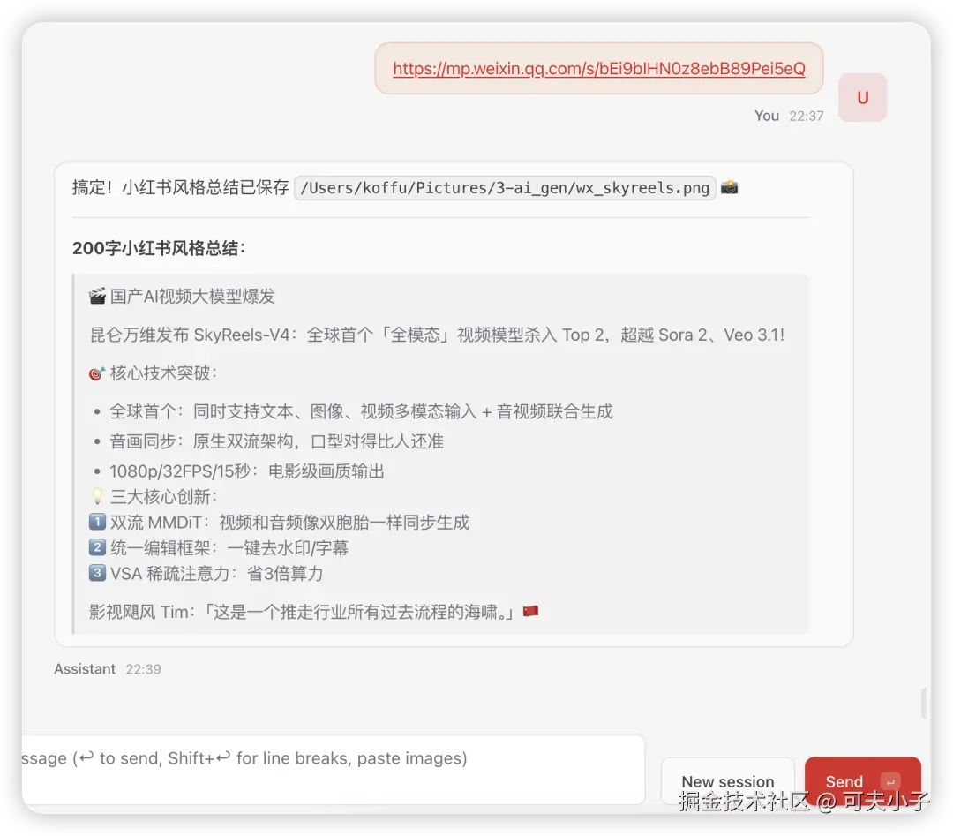Image resolution: width=953 pixels, height=836 pixels.
Task: Start a New session
Action: coord(727,780)
